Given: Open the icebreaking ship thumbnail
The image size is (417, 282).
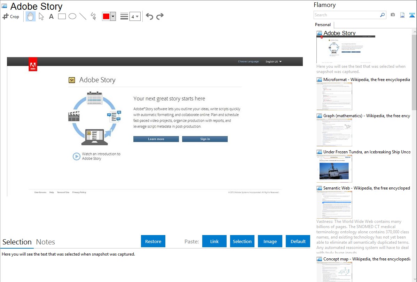Looking at the screenshot, I should 334,169.
